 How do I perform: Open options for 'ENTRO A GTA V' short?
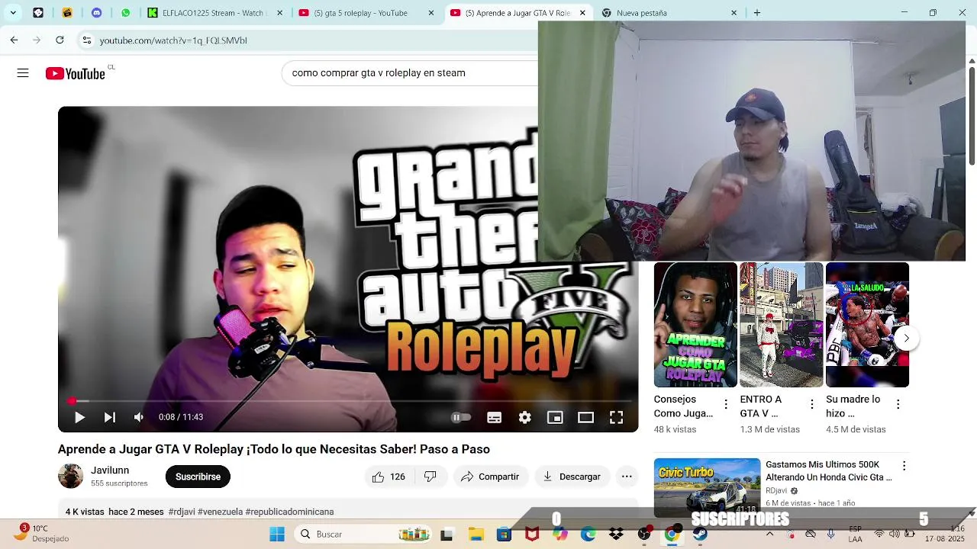point(812,404)
